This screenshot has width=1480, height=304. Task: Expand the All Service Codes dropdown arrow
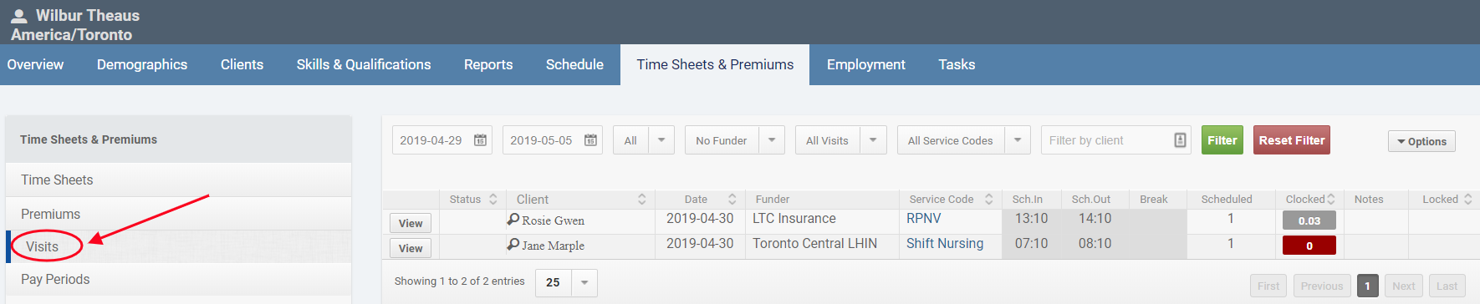1018,140
